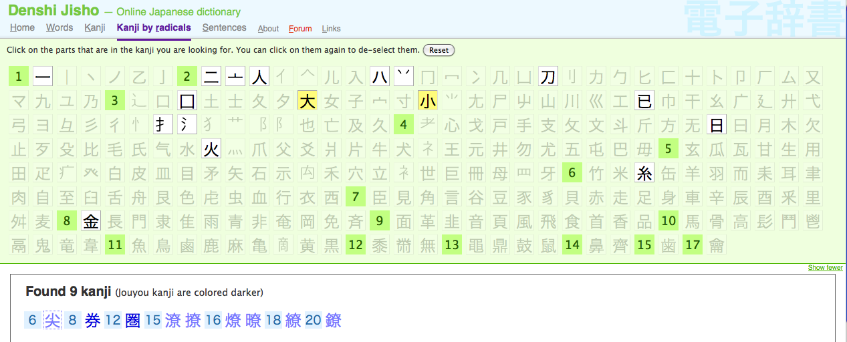Viewport: 847px width, 342px height.
Task: Go to the Home page
Action: (22, 28)
